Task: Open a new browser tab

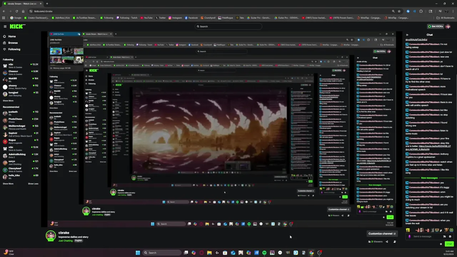Action: (x=47, y=4)
